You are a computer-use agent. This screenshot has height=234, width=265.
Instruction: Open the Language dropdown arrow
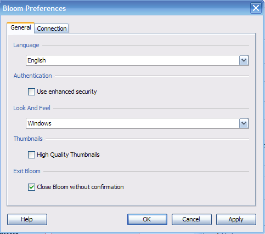(x=244, y=60)
